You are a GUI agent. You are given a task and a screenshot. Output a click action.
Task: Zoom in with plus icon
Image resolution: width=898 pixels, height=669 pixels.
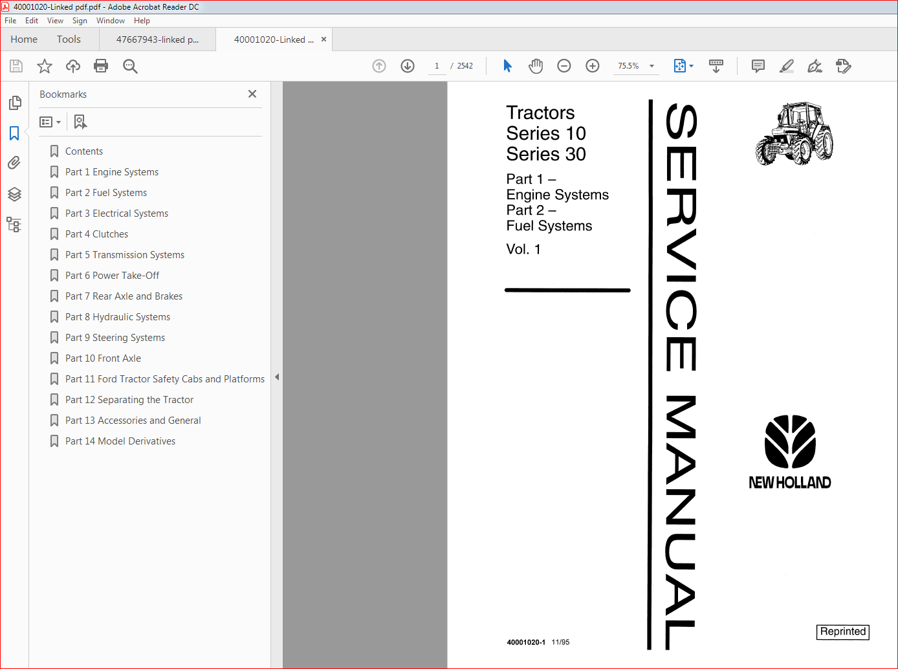point(593,66)
